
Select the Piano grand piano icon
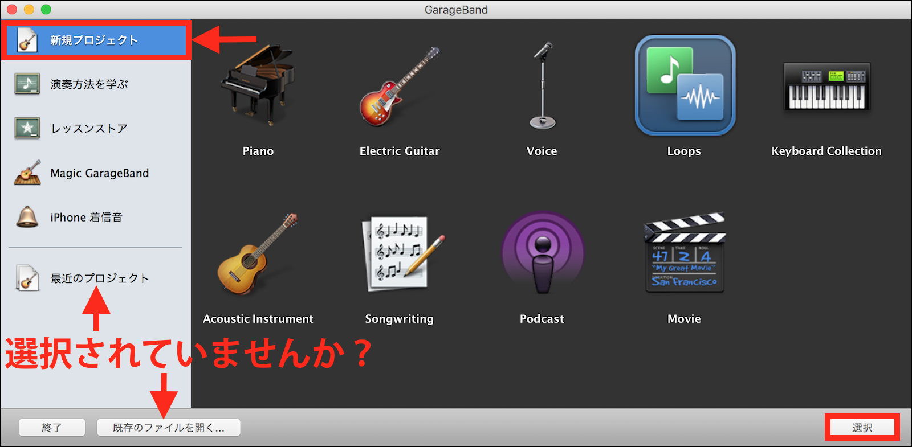(x=258, y=85)
